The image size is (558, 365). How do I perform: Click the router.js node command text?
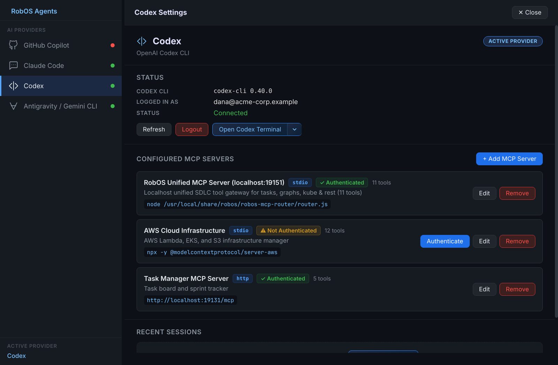click(237, 204)
